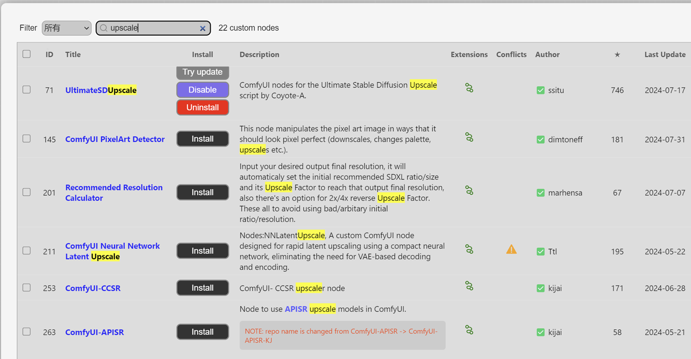Open the UltimateSDUpscale title link
691x359 pixels.
[x=101, y=90]
